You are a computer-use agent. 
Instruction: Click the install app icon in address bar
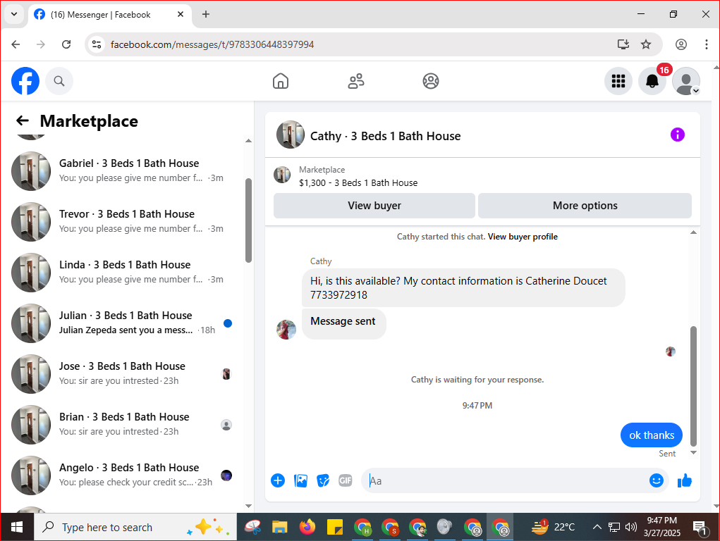point(623,44)
